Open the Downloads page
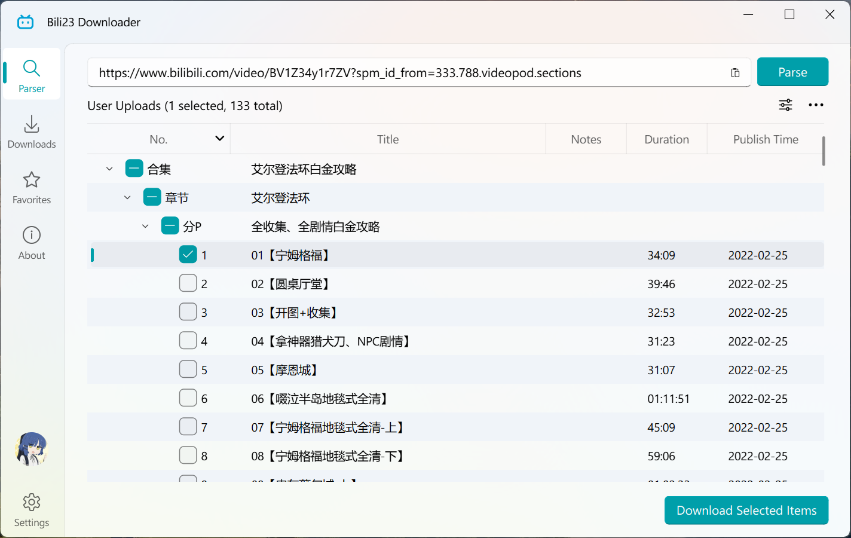Image resolution: width=851 pixels, height=538 pixels. pyautogui.click(x=32, y=132)
